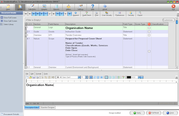Open the editor Tools menu
Screen dimensions: 179x116
(x=46, y=74)
